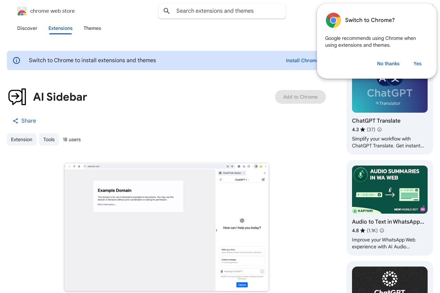Click the search magnifier icon
The width and height of the screenshot is (440, 293).
tap(167, 11)
